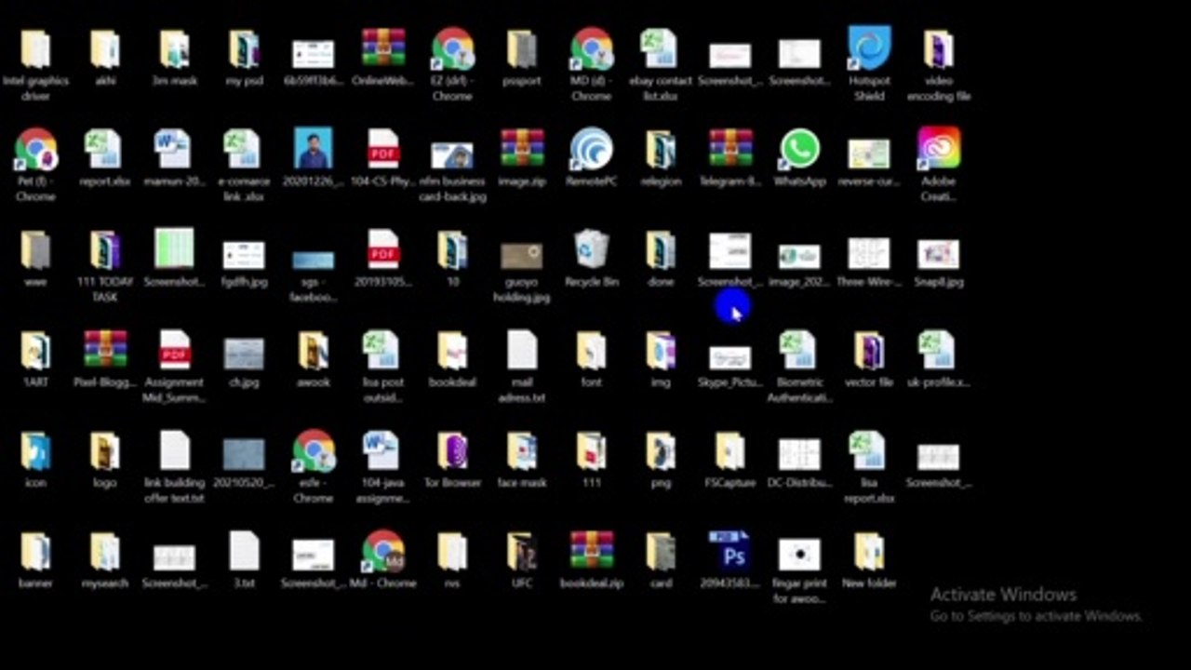Image resolution: width=1191 pixels, height=670 pixels.
Task: Select Biometric Authenticati spreadsheet
Action: [800, 351]
